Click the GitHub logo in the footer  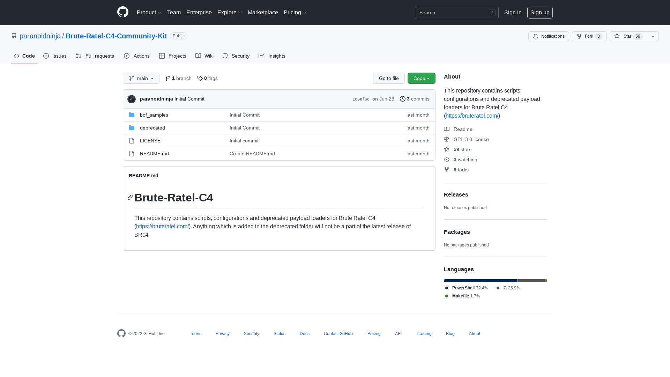click(121, 333)
